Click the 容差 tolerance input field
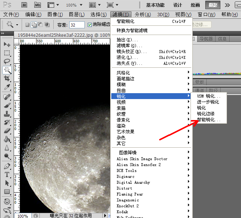 (77, 25)
